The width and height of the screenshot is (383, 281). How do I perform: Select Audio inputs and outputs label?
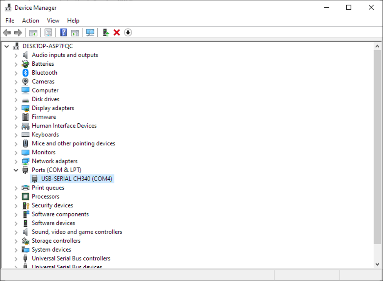[x=65, y=55]
